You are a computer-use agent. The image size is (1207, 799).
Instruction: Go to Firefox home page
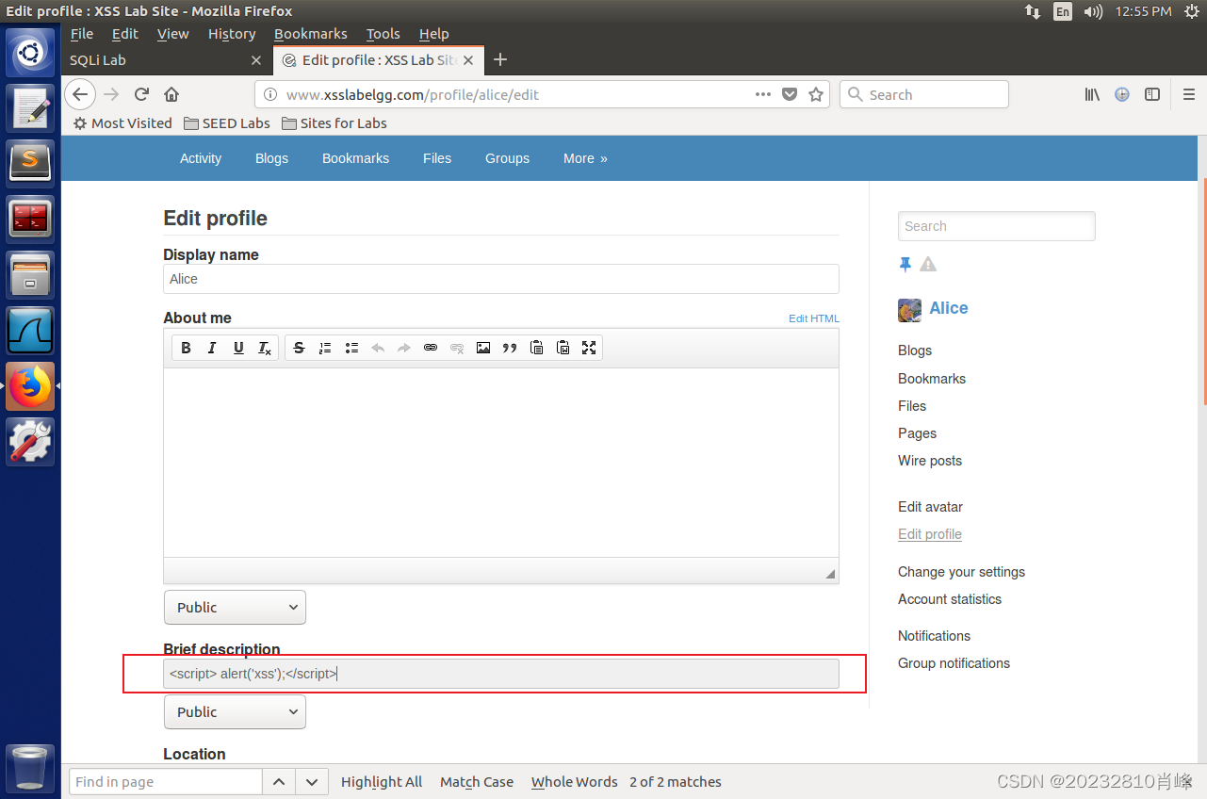tap(171, 94)
